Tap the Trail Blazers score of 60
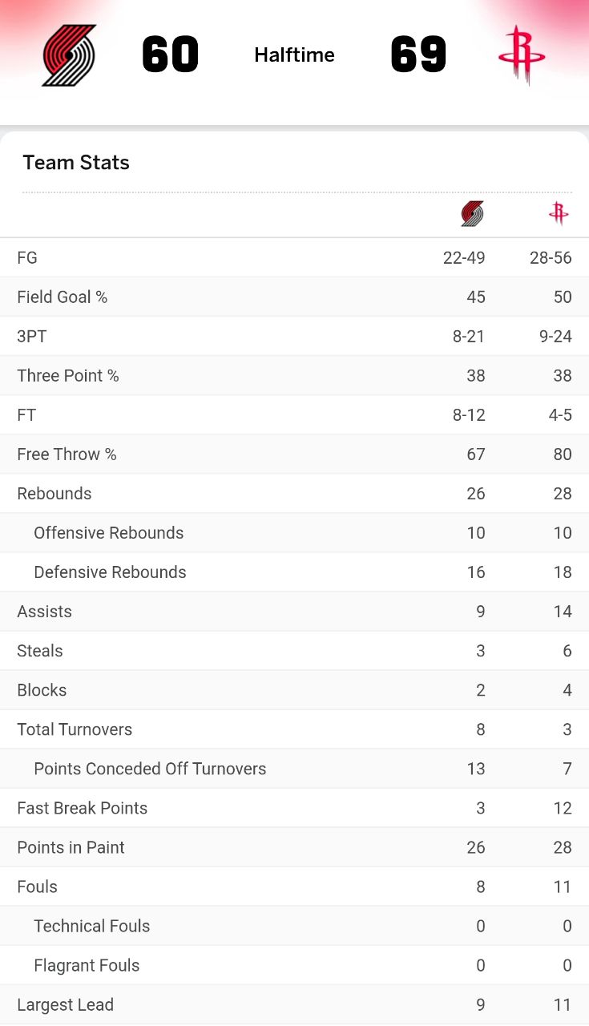Viewport: 589px width, 1026px height. (x=170, y=55)
